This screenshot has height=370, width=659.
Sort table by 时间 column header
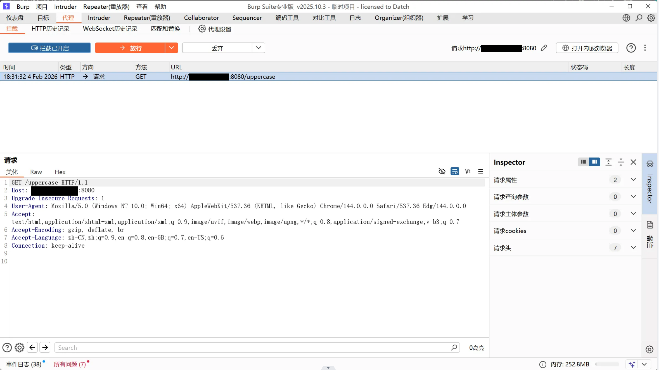(29, 67)
